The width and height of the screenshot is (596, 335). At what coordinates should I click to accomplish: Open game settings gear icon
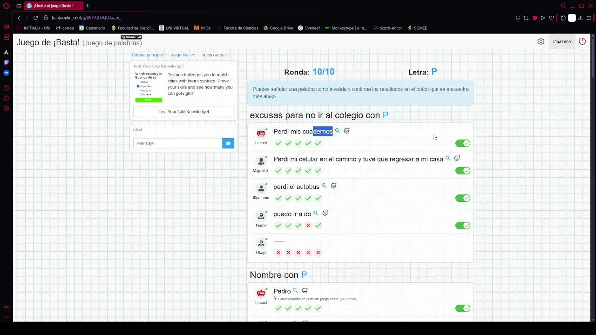point(541,41)
